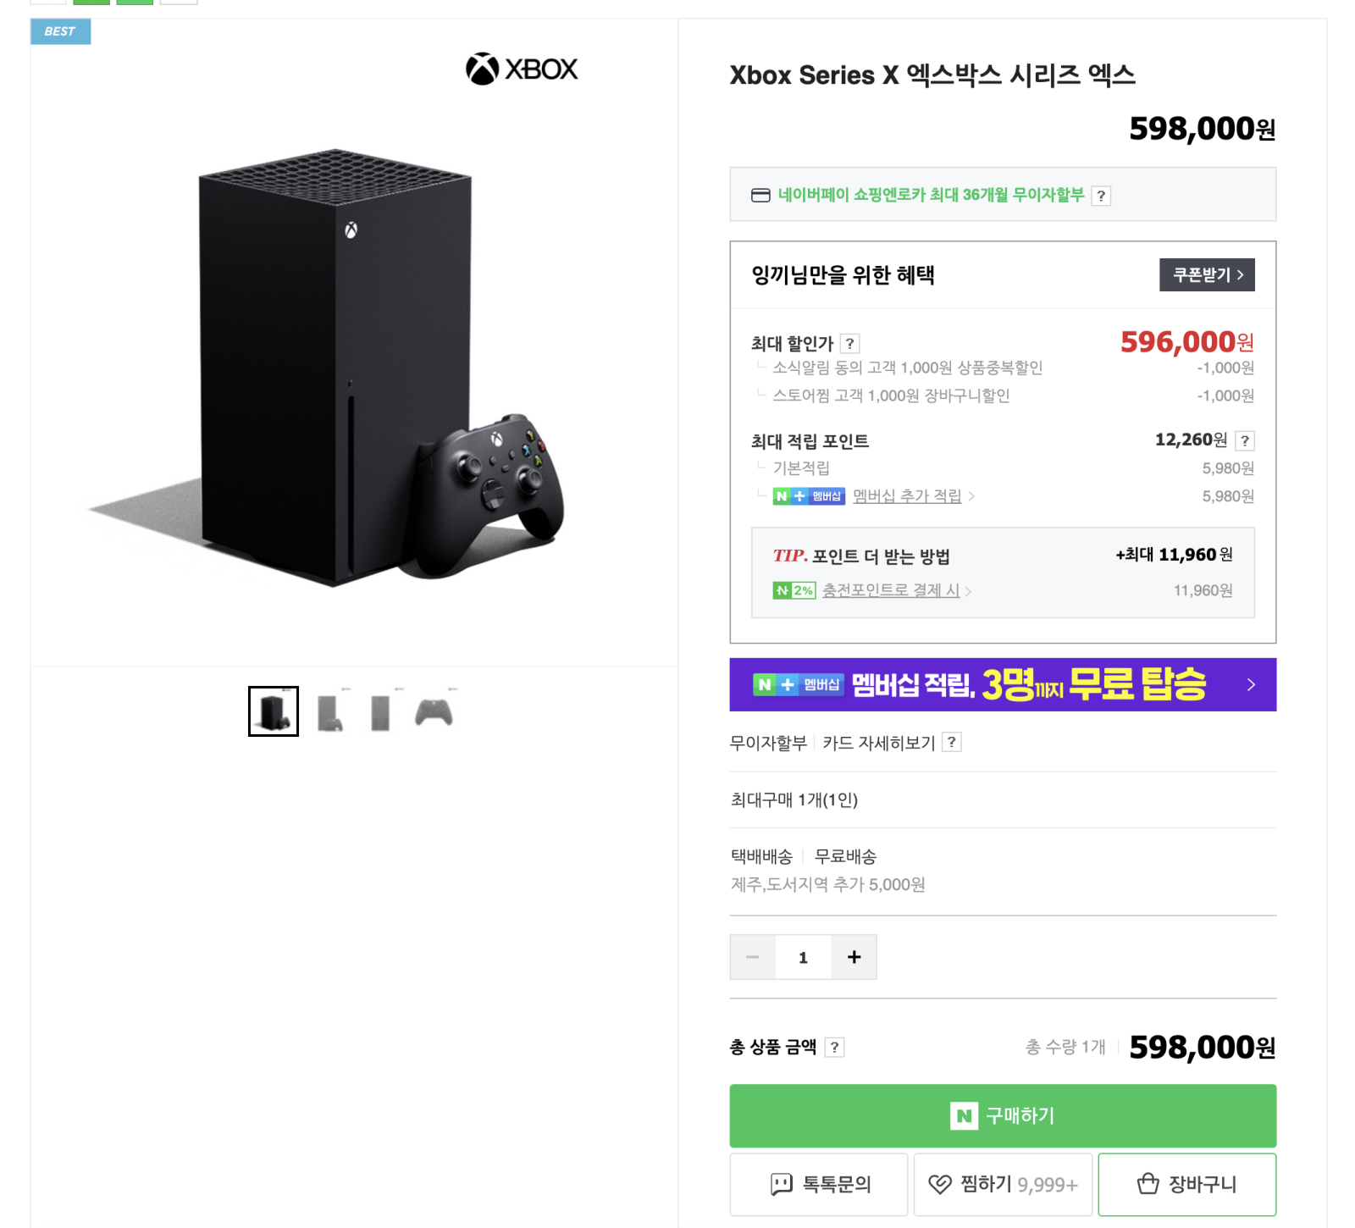Viewport: 1355px width, 1228px height.
Task: Add product to wishlist with 찜하기
Action: pos(1003,1184)
